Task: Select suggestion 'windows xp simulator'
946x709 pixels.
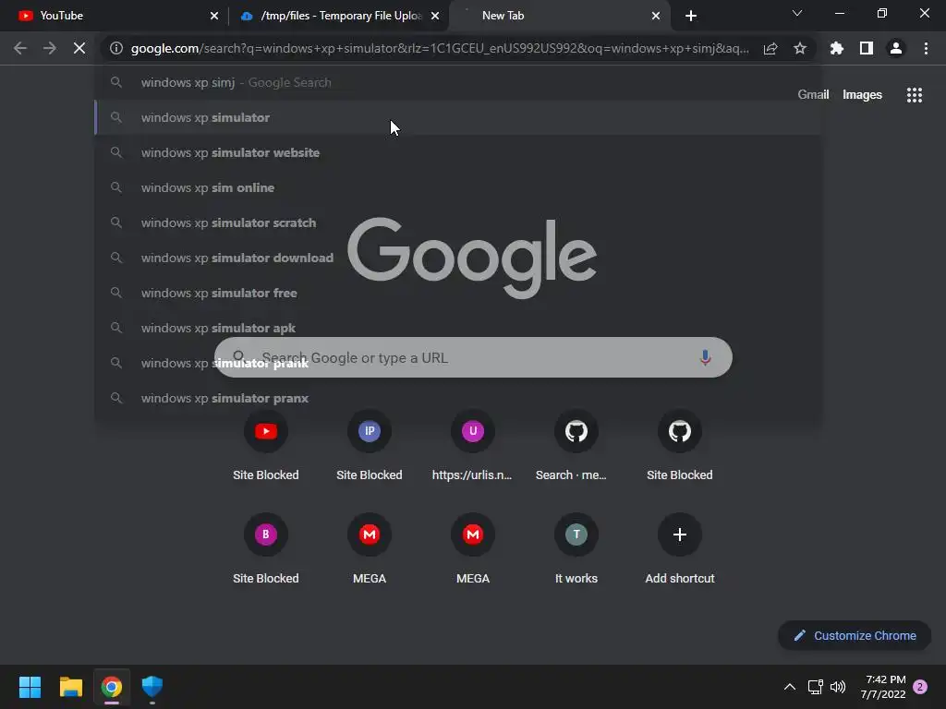Action: click(x=457, y=117)
